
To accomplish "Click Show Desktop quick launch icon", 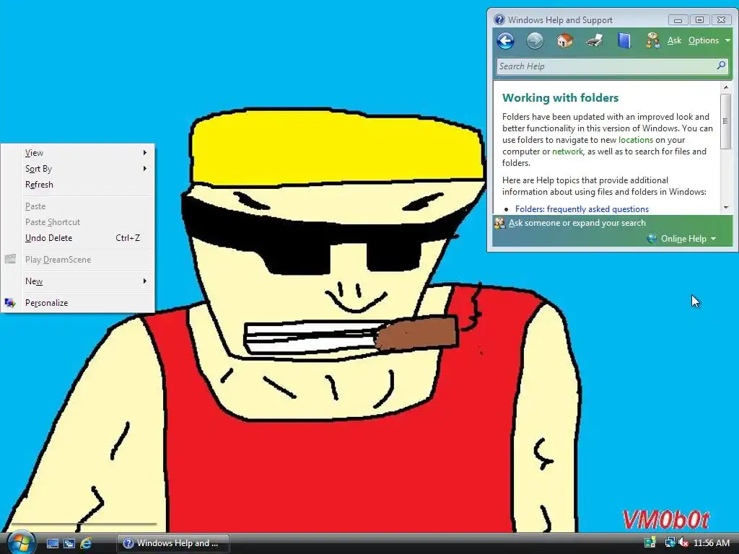I will 52,543.
